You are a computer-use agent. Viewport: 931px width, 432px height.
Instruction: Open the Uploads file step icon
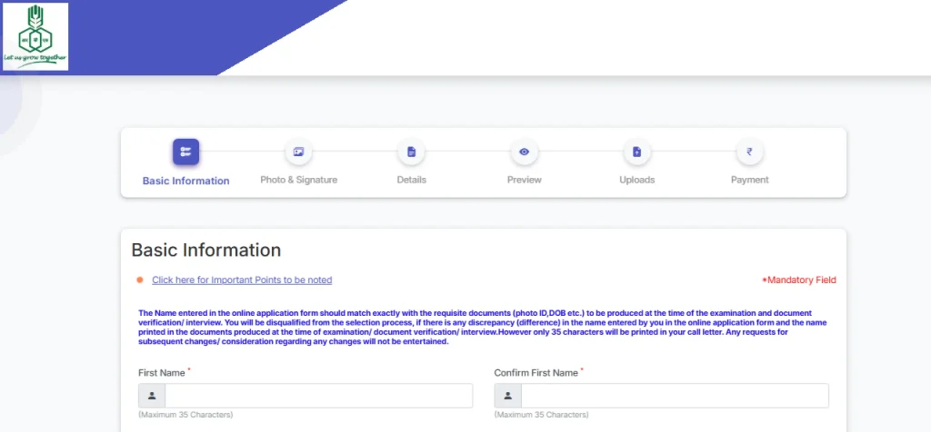pos(636,152)
